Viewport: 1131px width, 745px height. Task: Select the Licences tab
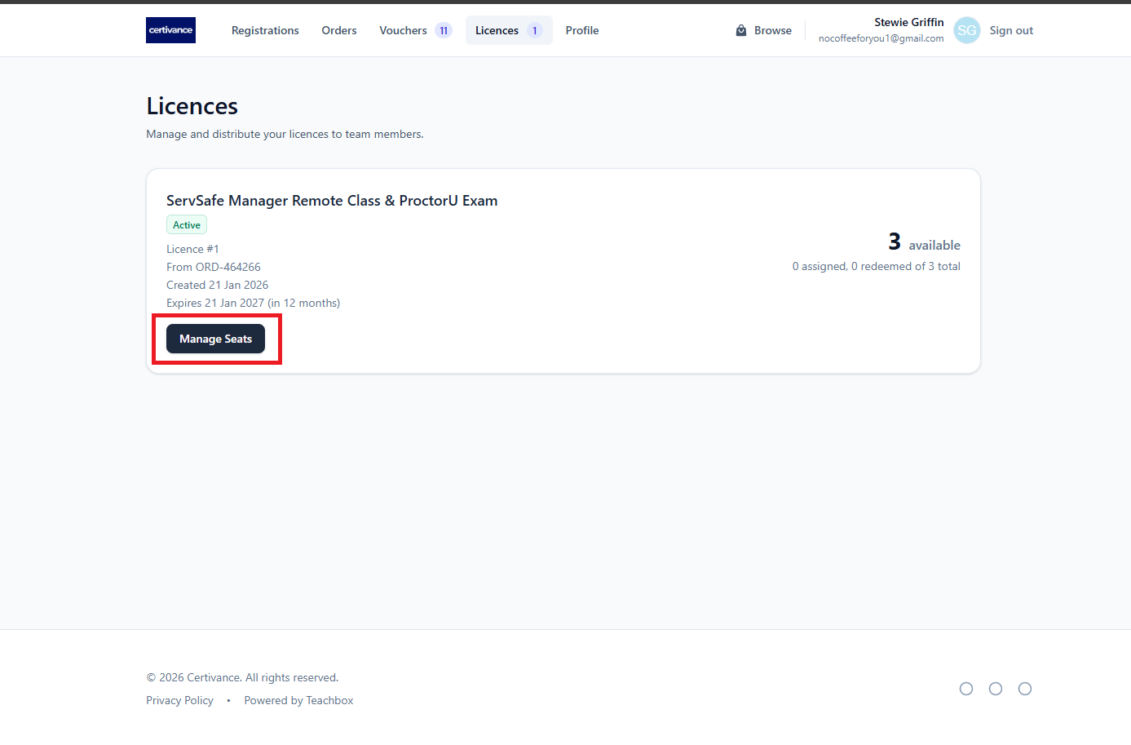pos(509,30)
